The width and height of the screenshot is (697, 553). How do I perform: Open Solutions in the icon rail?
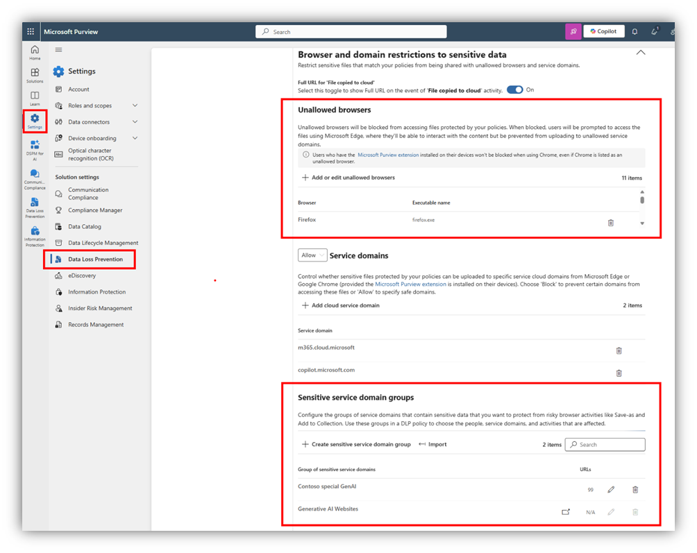click(x=35, y=75)
